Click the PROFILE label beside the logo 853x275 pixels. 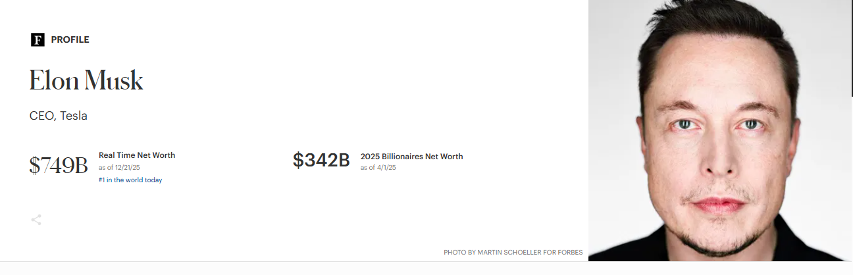click(70, 40)
